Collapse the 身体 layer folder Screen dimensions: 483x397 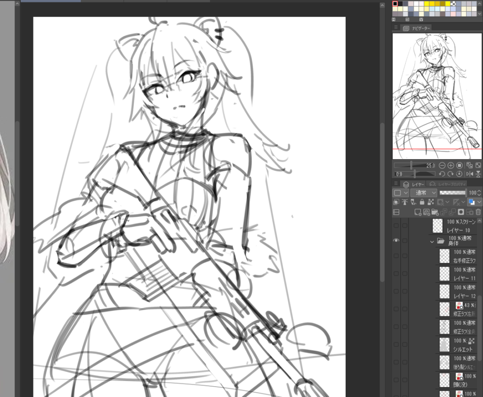pos(432,241)
